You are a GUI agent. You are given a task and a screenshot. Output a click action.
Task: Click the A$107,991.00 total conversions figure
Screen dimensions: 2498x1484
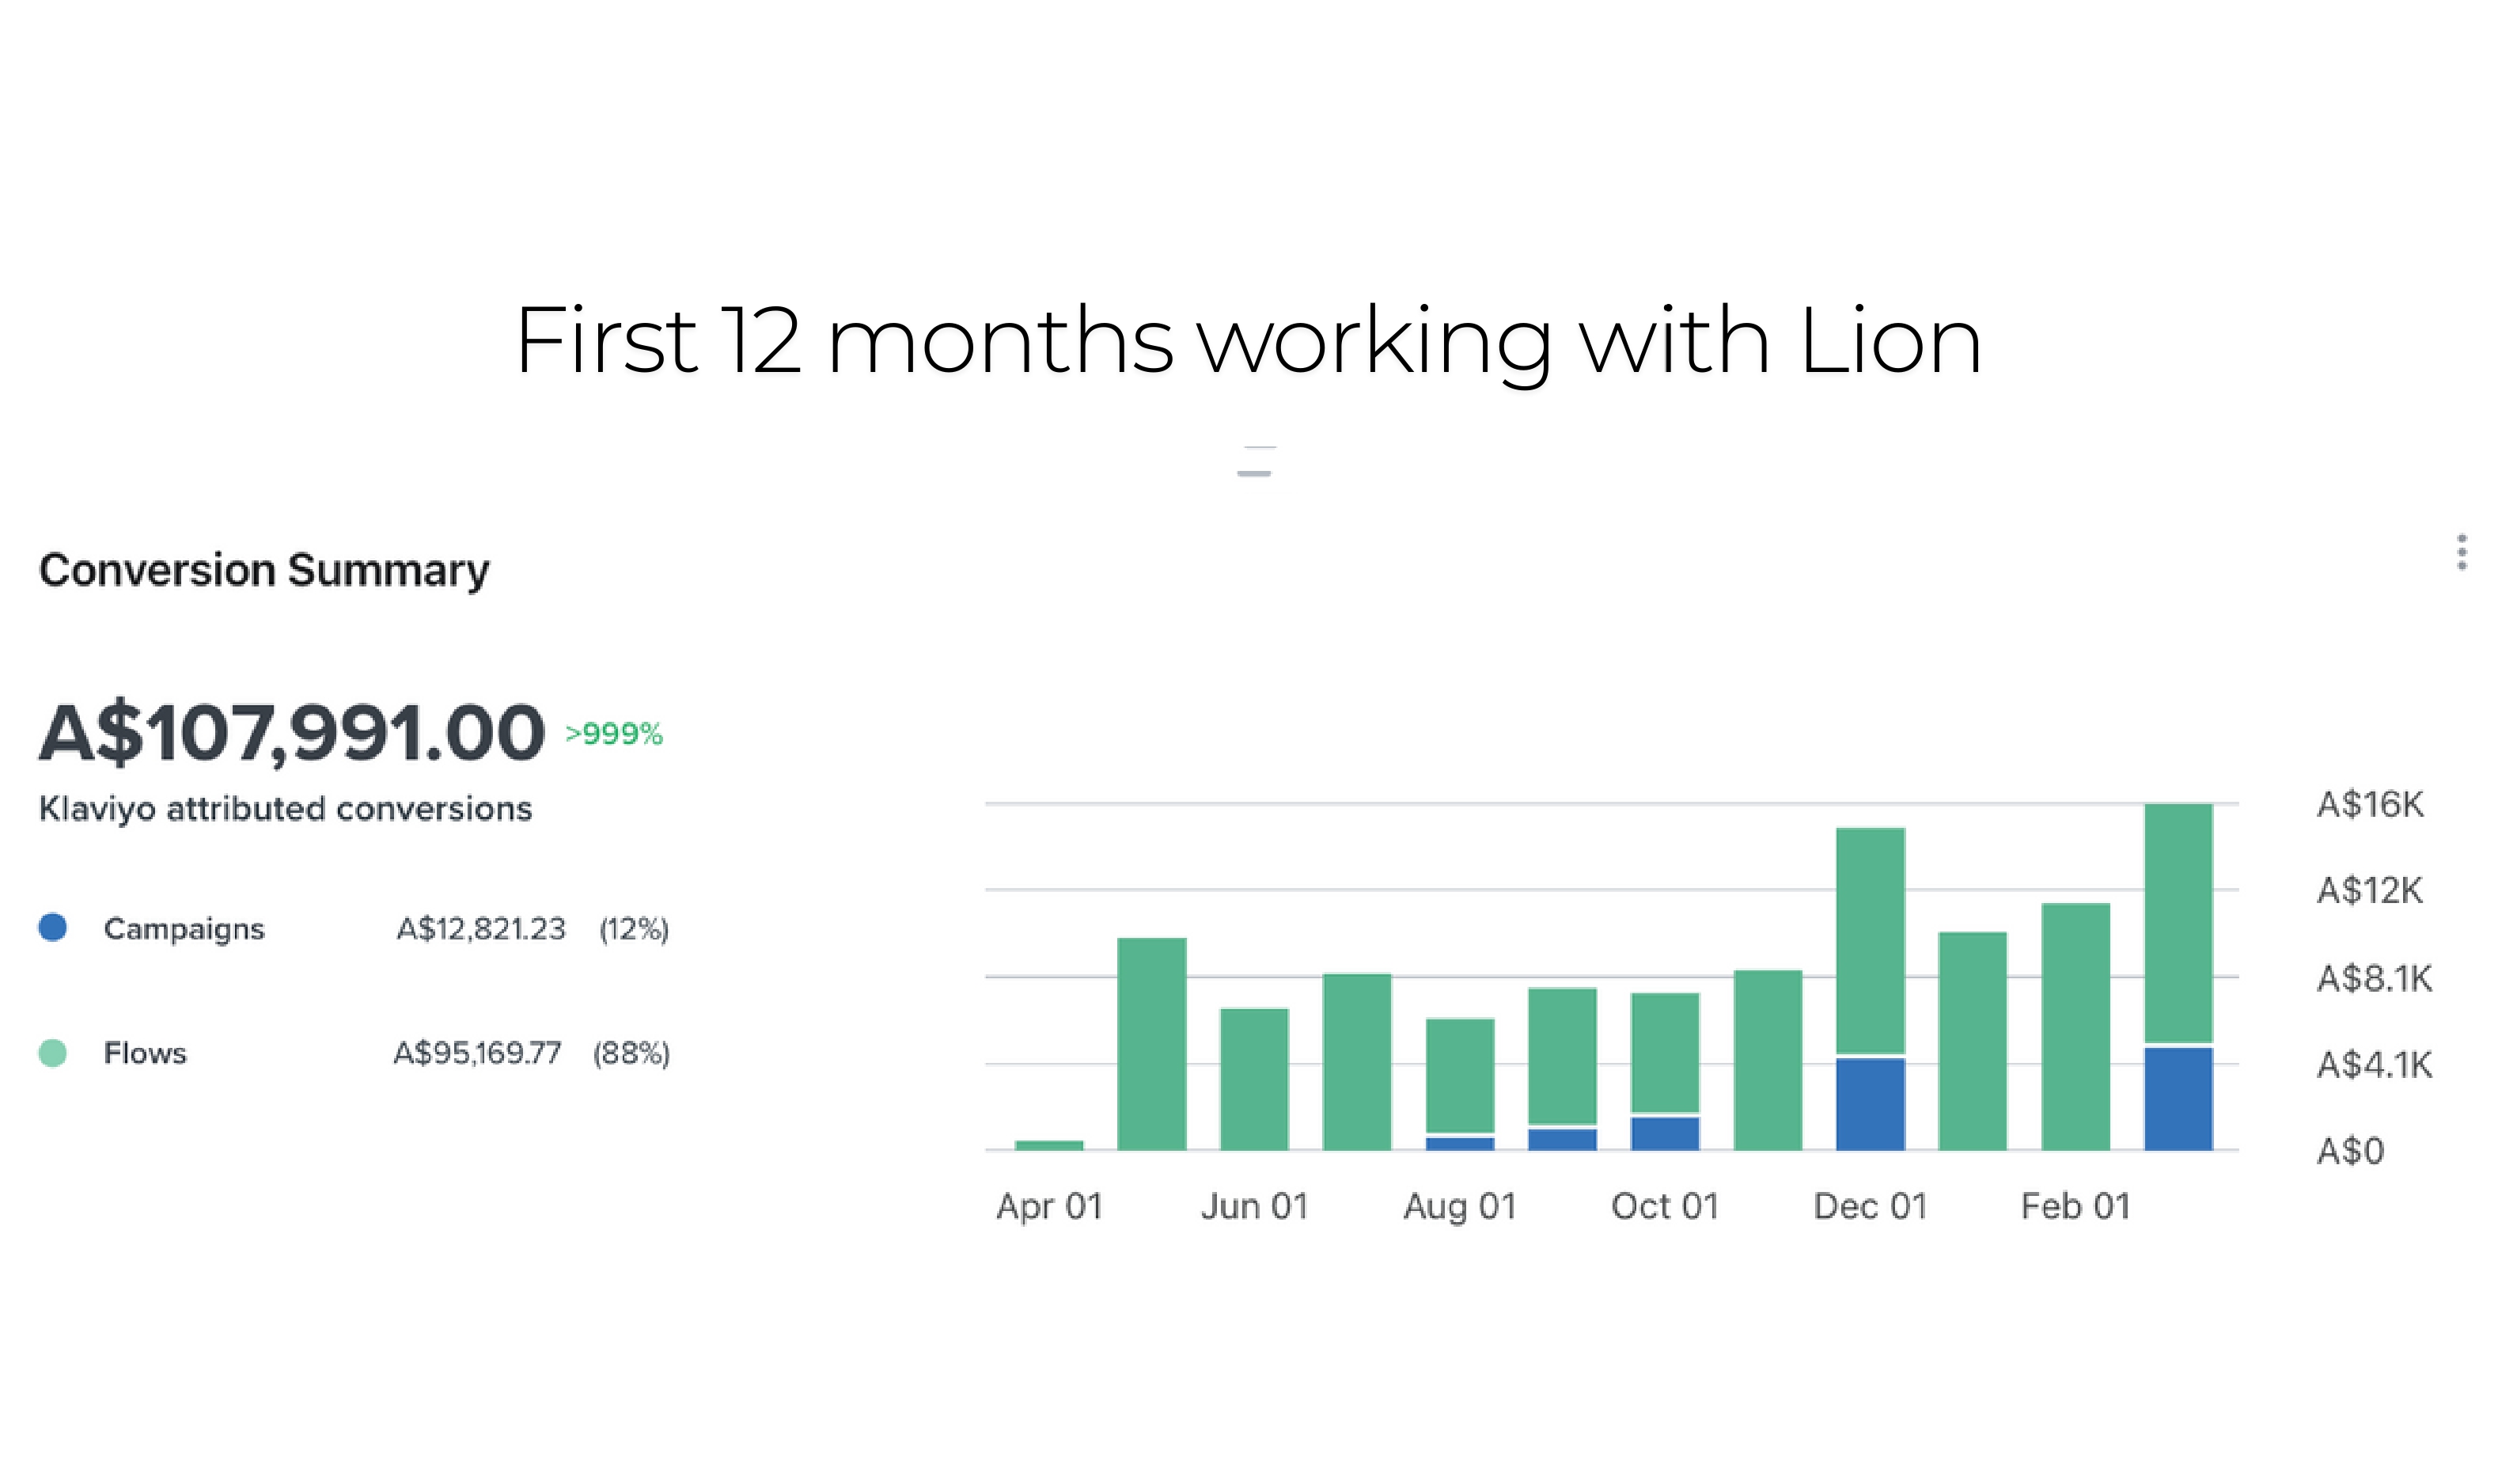click(x=292, y=734)
